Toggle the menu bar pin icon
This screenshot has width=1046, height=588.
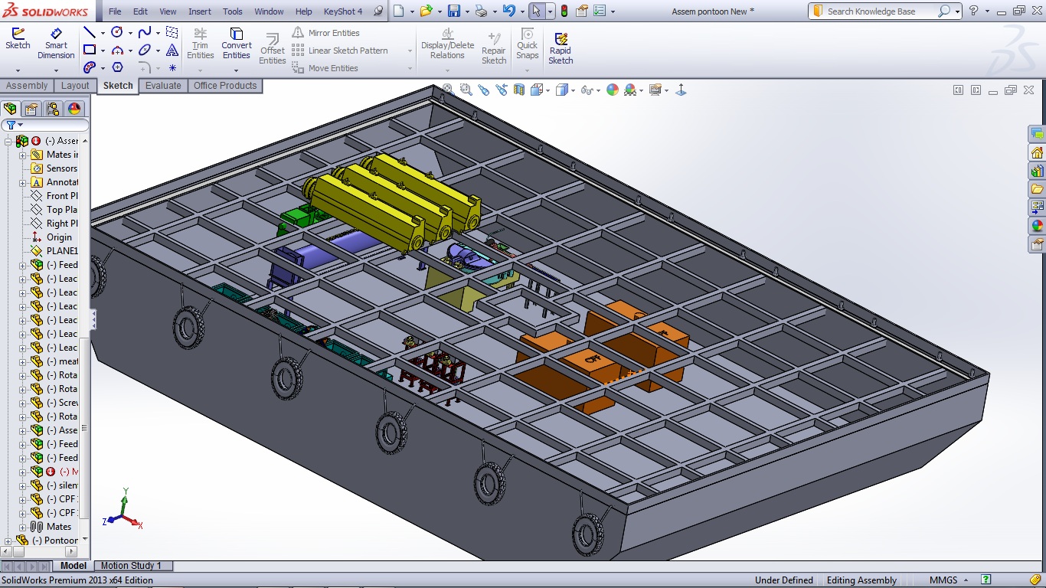378,11
